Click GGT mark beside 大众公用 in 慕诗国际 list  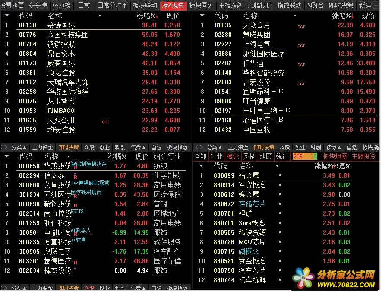pyautogui.click(x=105, y=122)
